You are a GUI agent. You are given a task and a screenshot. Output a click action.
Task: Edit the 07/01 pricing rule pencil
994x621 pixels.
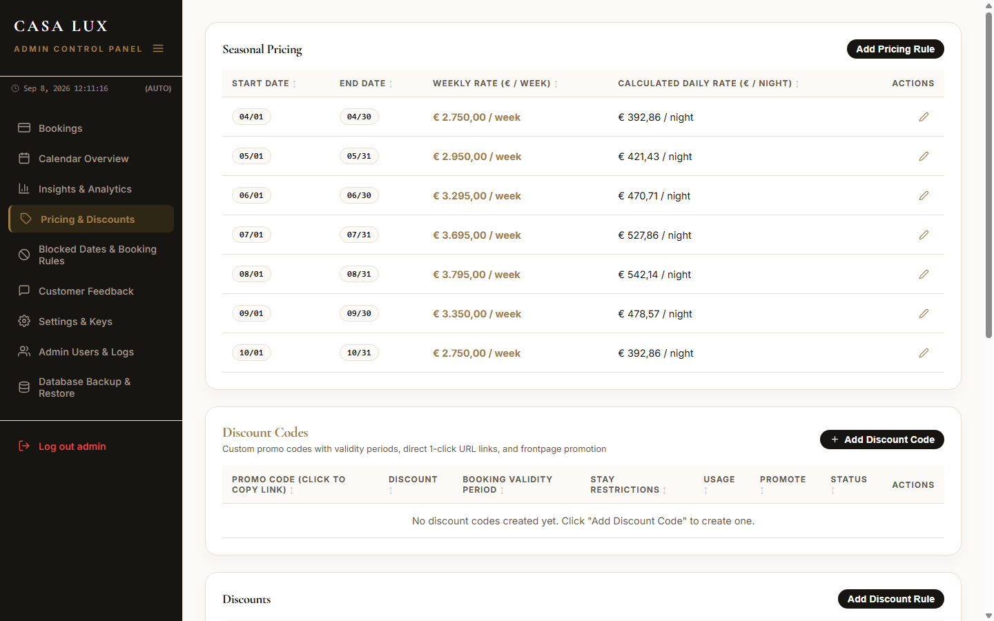tap(924, 235)
